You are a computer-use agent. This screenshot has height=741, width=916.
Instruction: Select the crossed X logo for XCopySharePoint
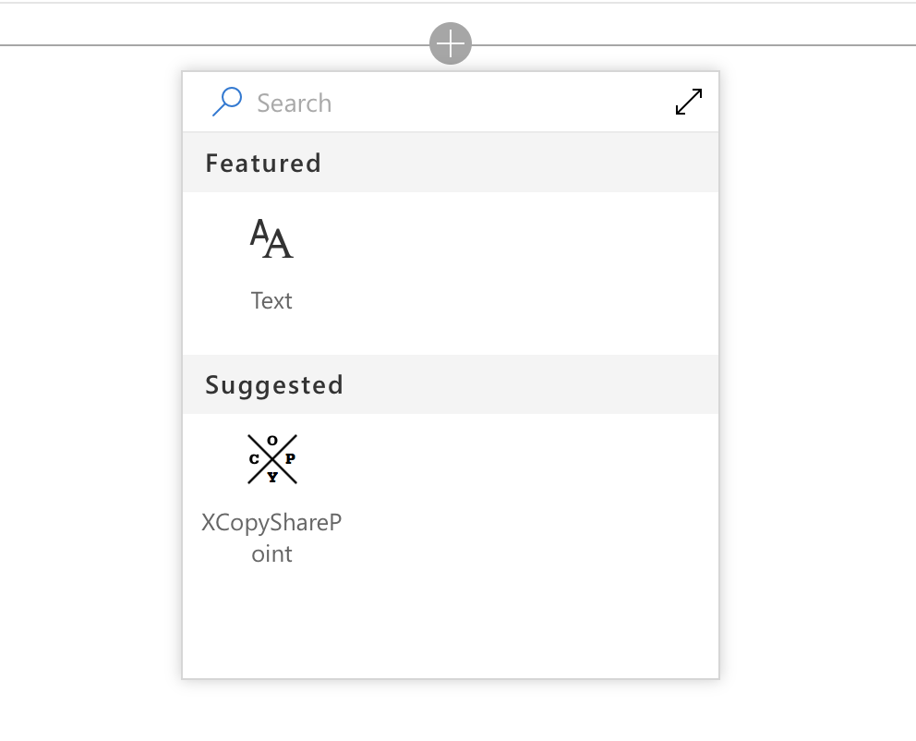(x=271, y=457)
